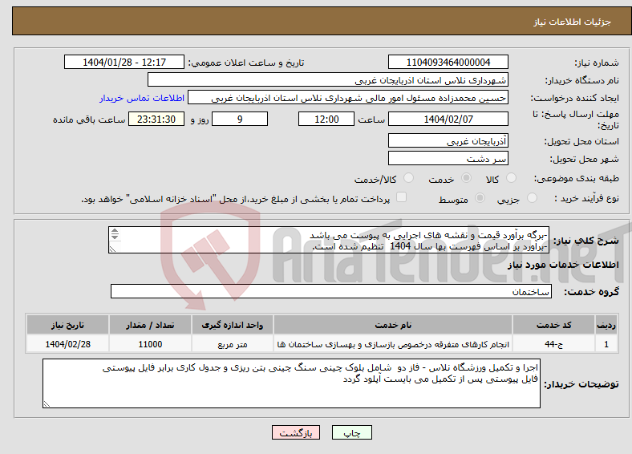Viewport: 632px width, 454px height.
Task: Click inside the شرح کلی نیاز text area
Action: click(329, 240)
